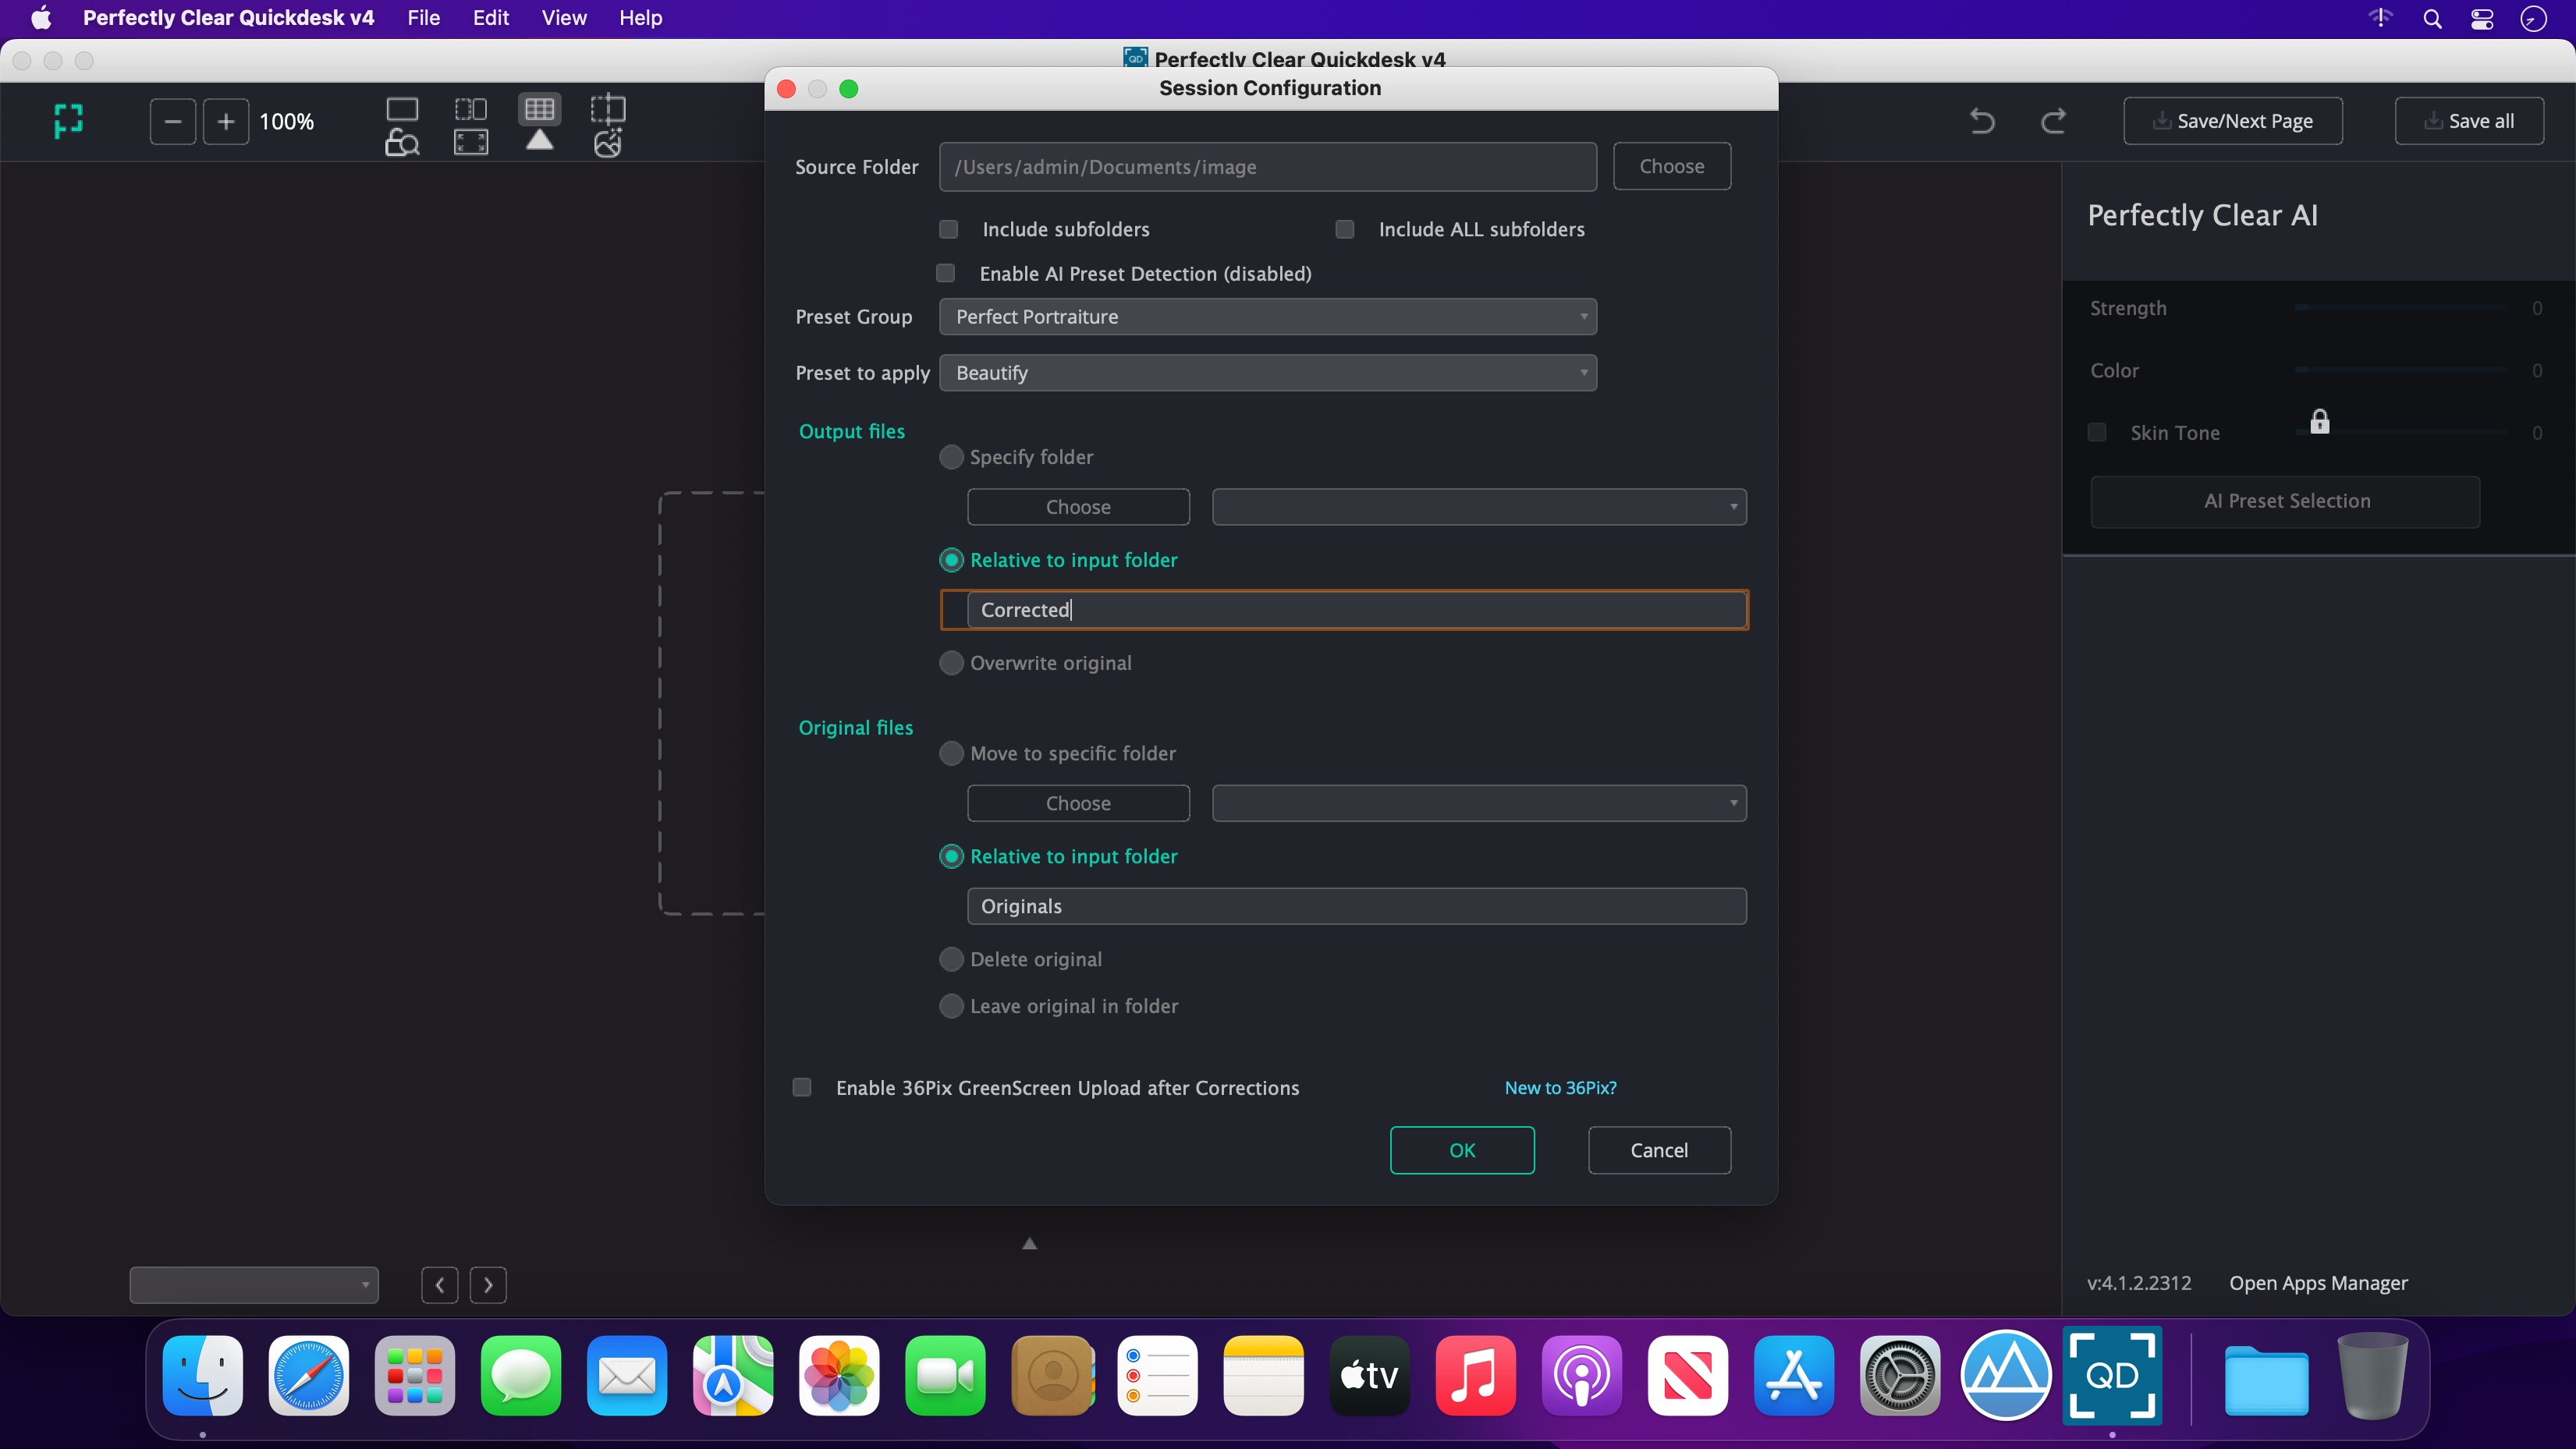Toggle Enable AI Preset Detection checkbox
This screenshot has height=1449, width=2576.
[x=946, y=274]
